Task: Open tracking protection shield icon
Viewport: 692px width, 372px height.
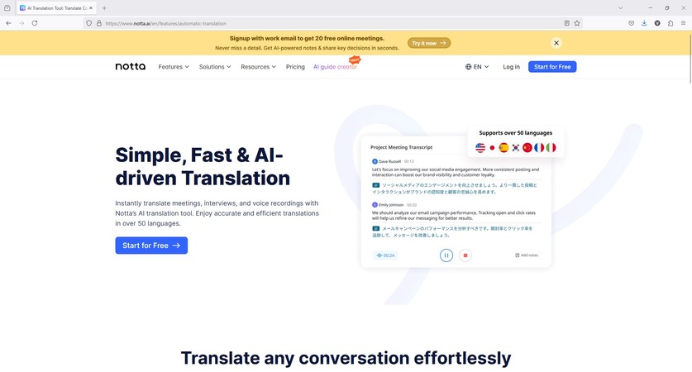Action: [x=88, y=23]
